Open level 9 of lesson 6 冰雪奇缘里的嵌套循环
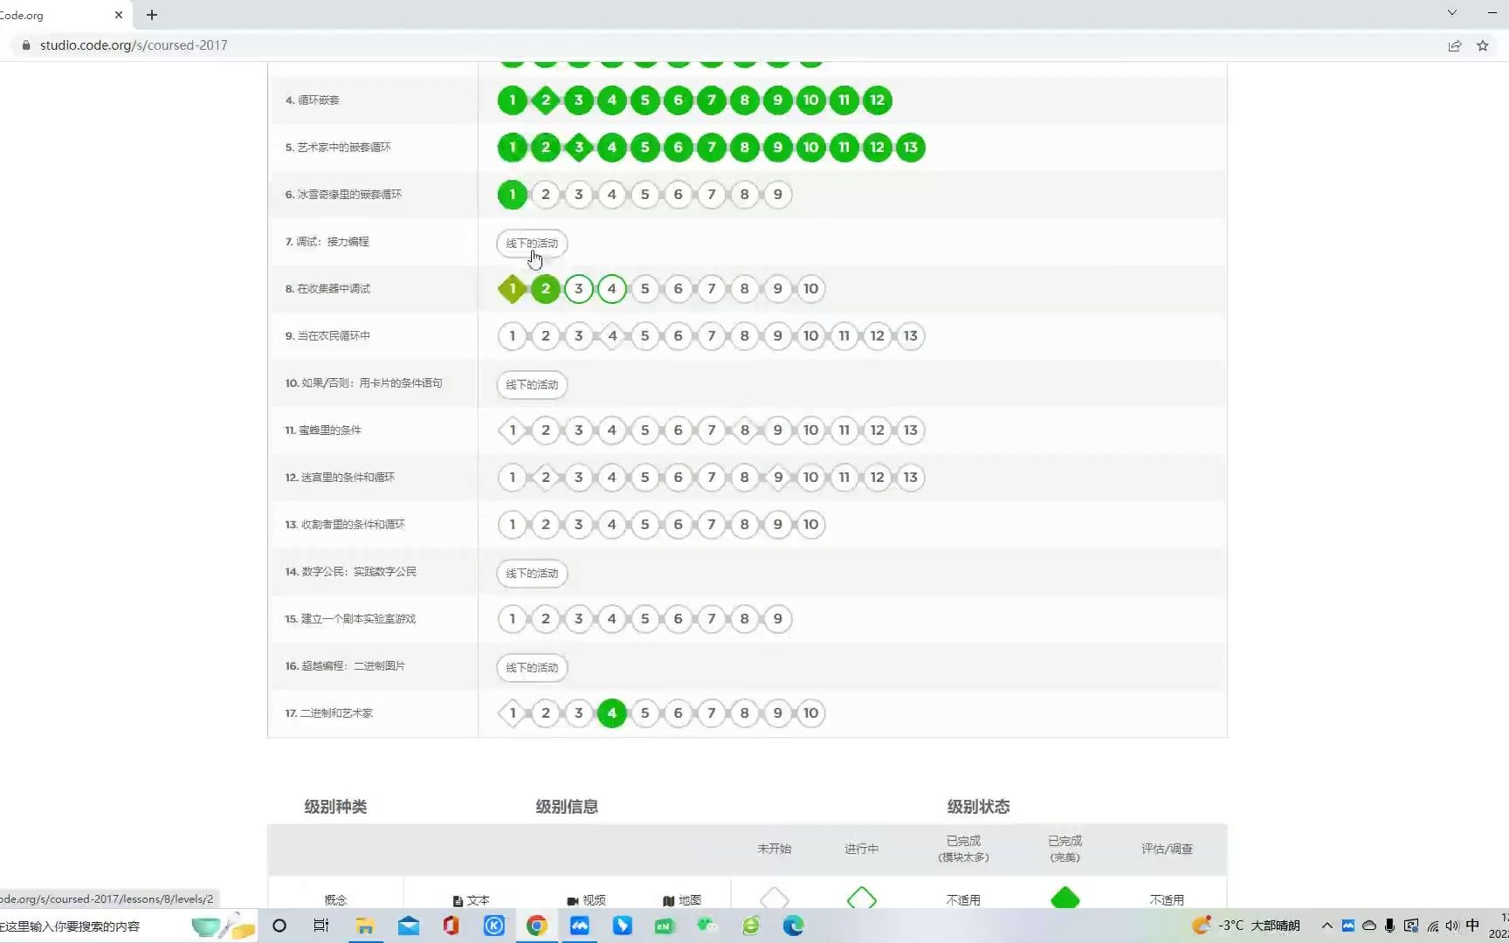The height and width of the screenshot is (943, 1509). click(778, 195)
